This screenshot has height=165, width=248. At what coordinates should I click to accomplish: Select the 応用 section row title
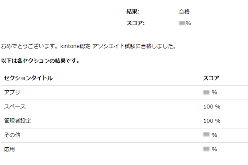[10, 149]
